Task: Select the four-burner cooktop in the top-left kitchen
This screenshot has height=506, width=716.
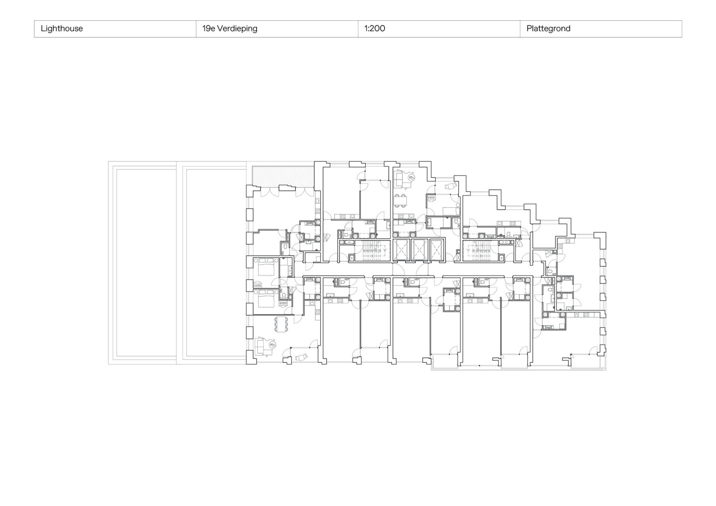Action: click(x=343, y=215)
